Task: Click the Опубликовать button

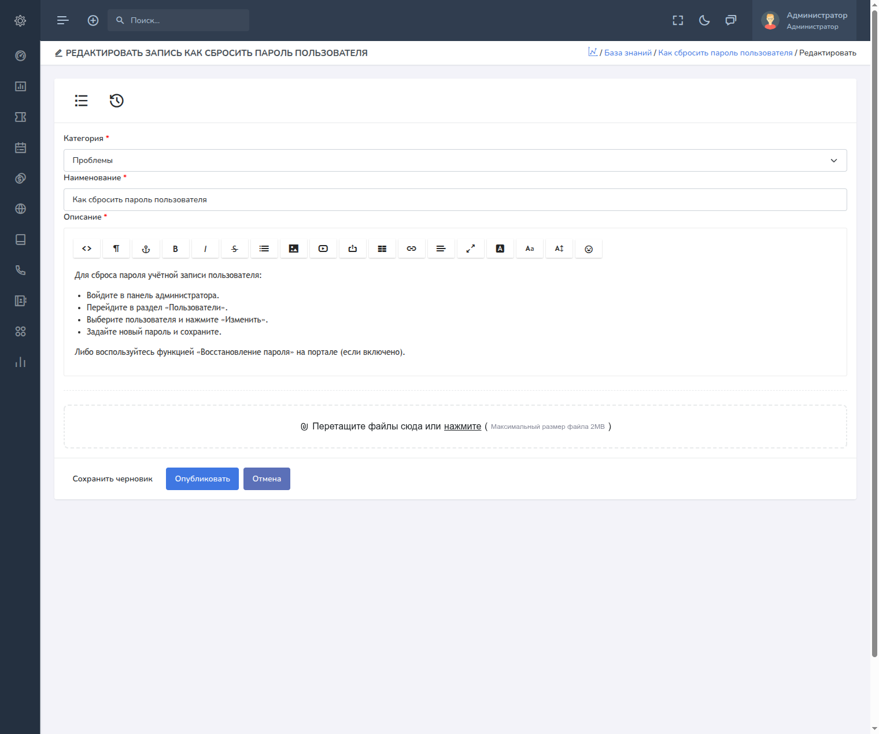Action: (202, 479)
